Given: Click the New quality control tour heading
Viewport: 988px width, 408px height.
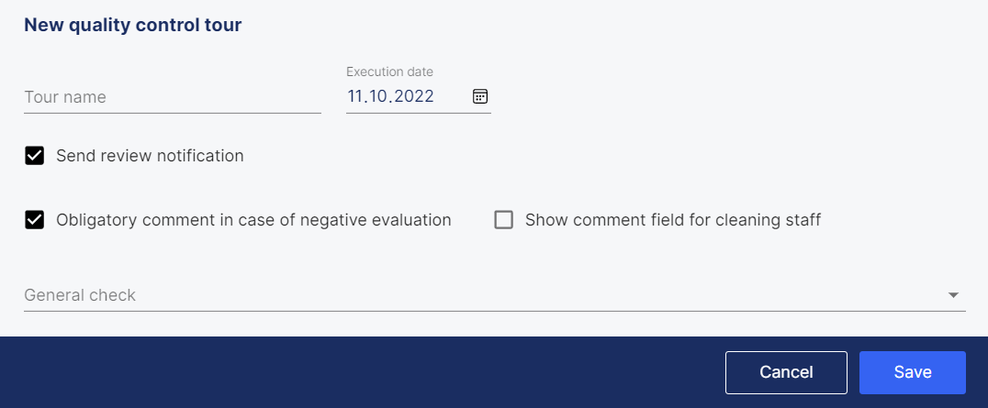Looking at the screenshot, I should point(132,25).
